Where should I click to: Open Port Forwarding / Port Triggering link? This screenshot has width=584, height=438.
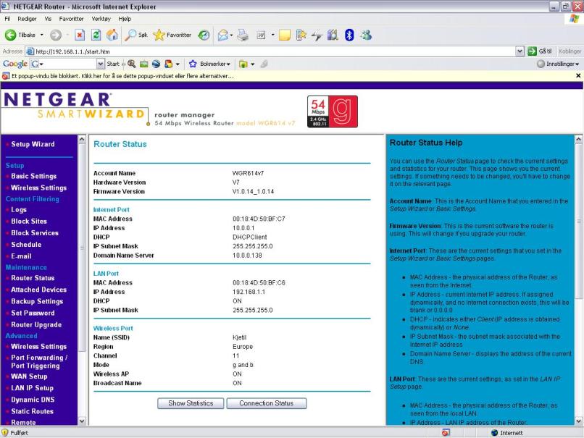tap(39, 361)
